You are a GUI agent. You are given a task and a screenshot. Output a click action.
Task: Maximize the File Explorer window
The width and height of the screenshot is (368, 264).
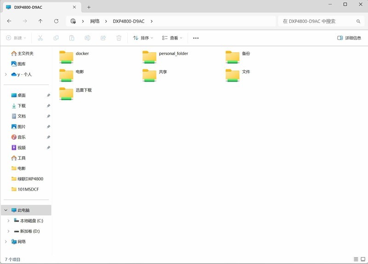coord(345,4)
